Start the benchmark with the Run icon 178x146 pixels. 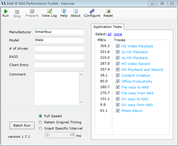coord(6,11)
